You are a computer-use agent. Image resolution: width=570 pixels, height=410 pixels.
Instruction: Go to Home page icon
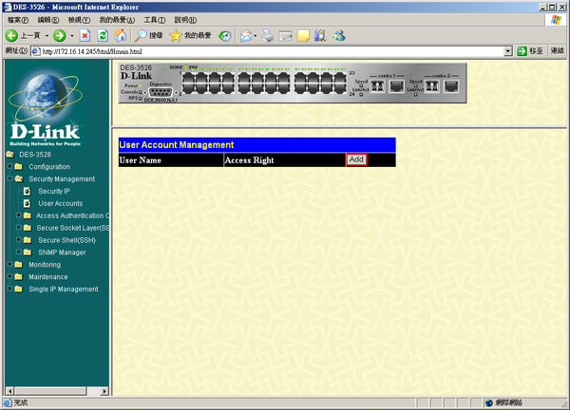click(x=121, y=35)
